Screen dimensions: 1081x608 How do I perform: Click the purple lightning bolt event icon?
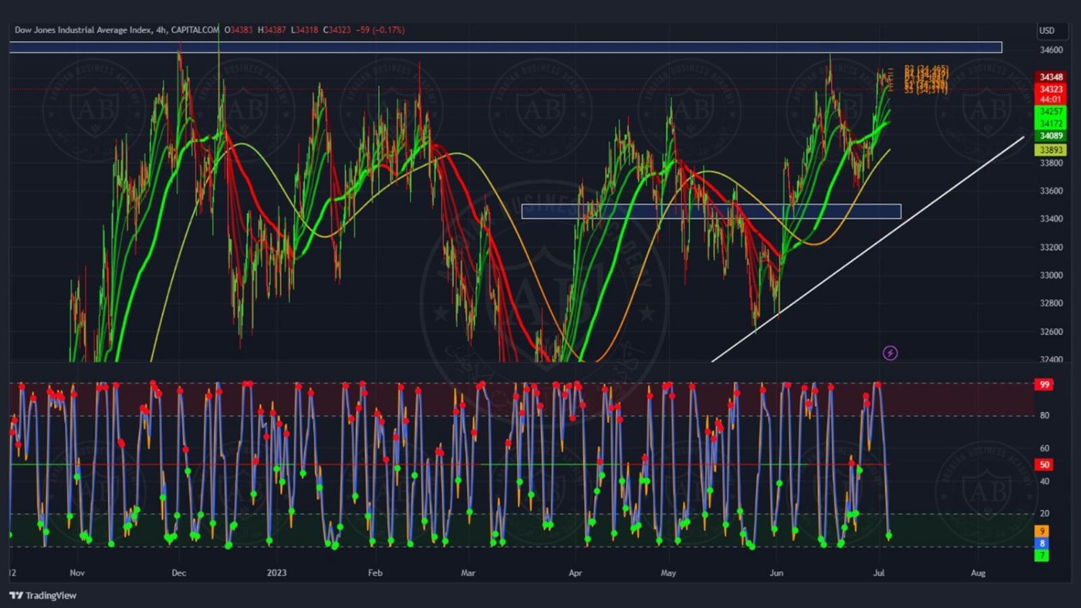pyautogui.click(x=890, y=353)
